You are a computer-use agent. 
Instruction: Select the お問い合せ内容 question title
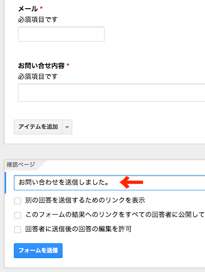click(x=41, y=66)
